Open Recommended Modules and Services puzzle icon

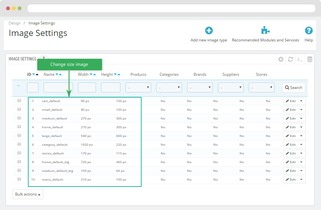tap(265, 31)
